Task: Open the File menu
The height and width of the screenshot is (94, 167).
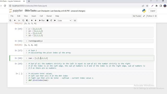Action: [12, 16]
